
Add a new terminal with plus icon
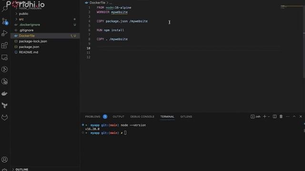coord(264,116)
